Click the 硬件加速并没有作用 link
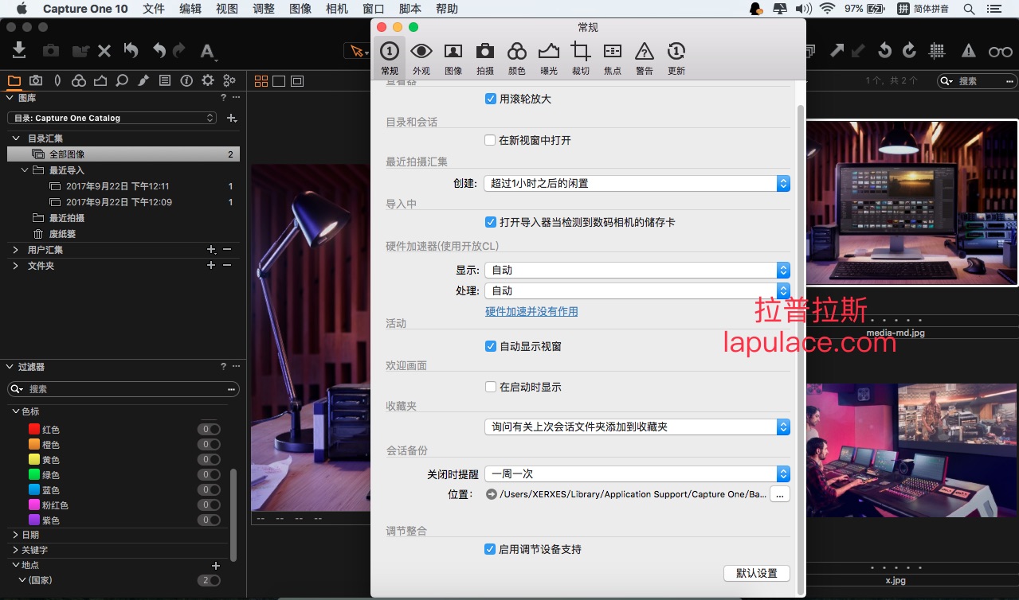The image size is (1019, 600). point(531,311)
